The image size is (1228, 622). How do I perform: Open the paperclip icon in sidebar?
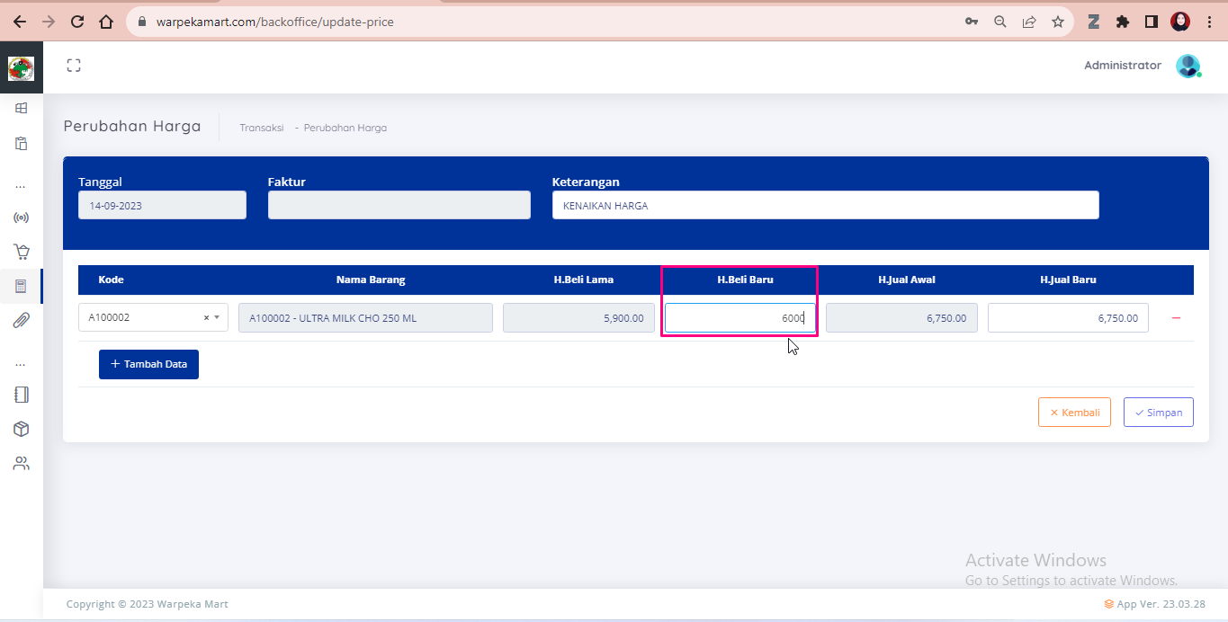pos(21,321)
